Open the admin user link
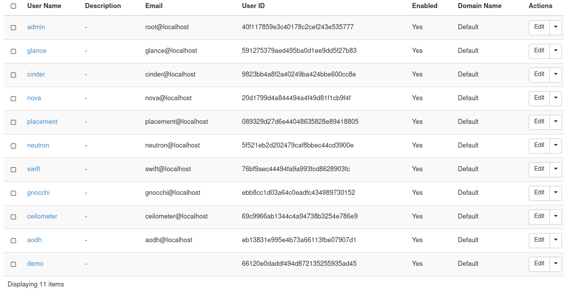 point(36,27)
